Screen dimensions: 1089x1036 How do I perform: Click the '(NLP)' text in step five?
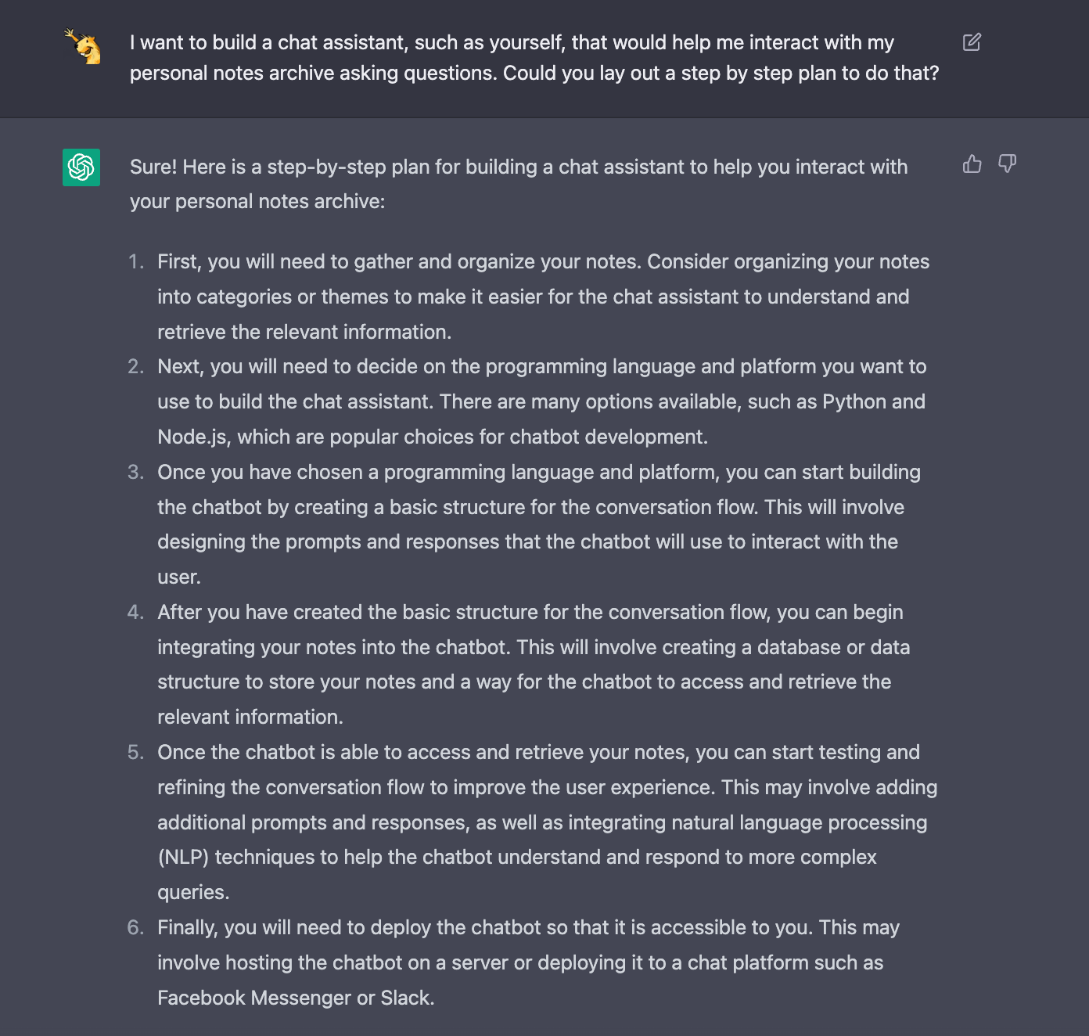(x=183, y=857)
